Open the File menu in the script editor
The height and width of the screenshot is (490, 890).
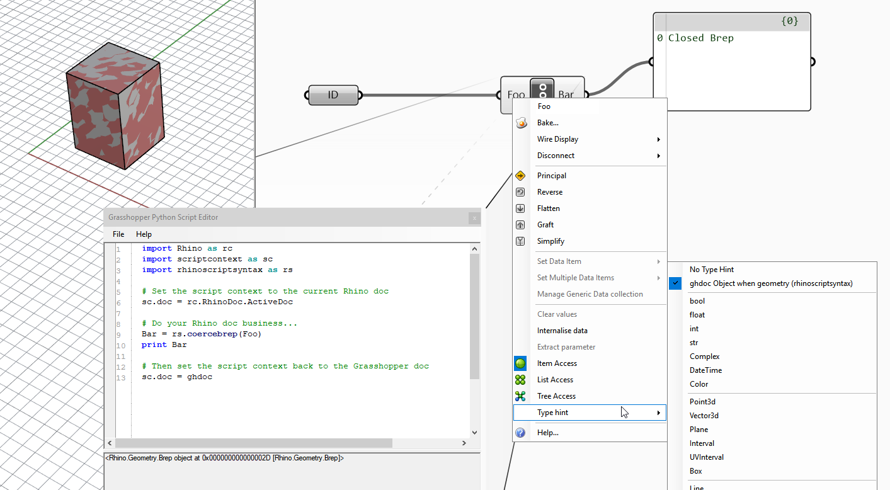[x=118, y=234]
